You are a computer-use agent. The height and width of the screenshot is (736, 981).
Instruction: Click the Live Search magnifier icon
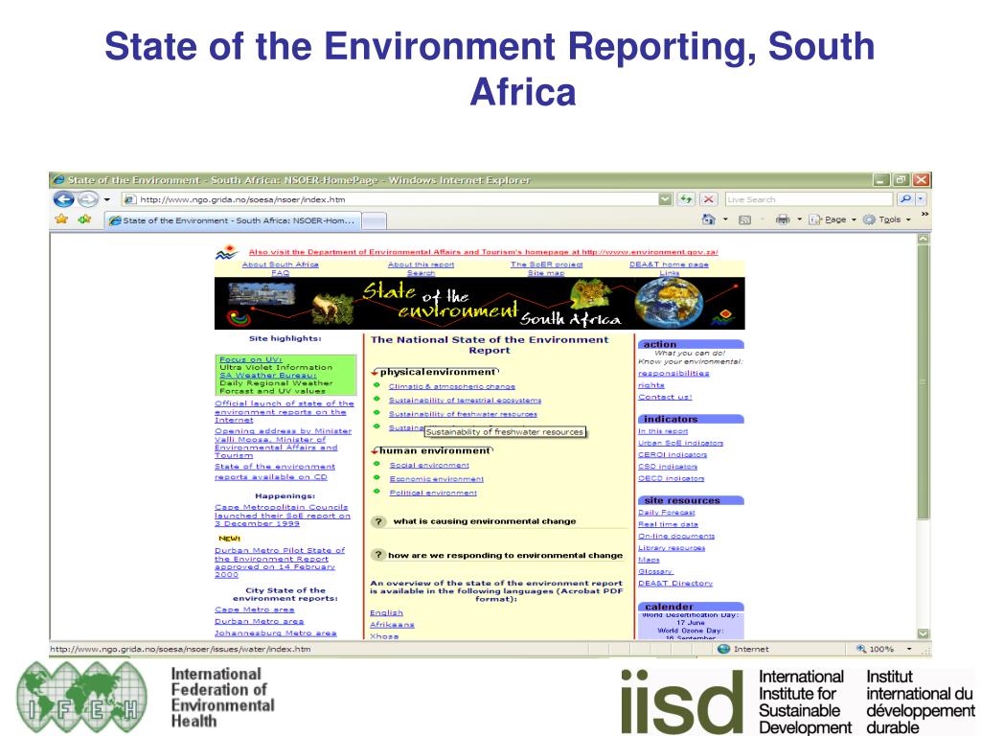[904, 199]
